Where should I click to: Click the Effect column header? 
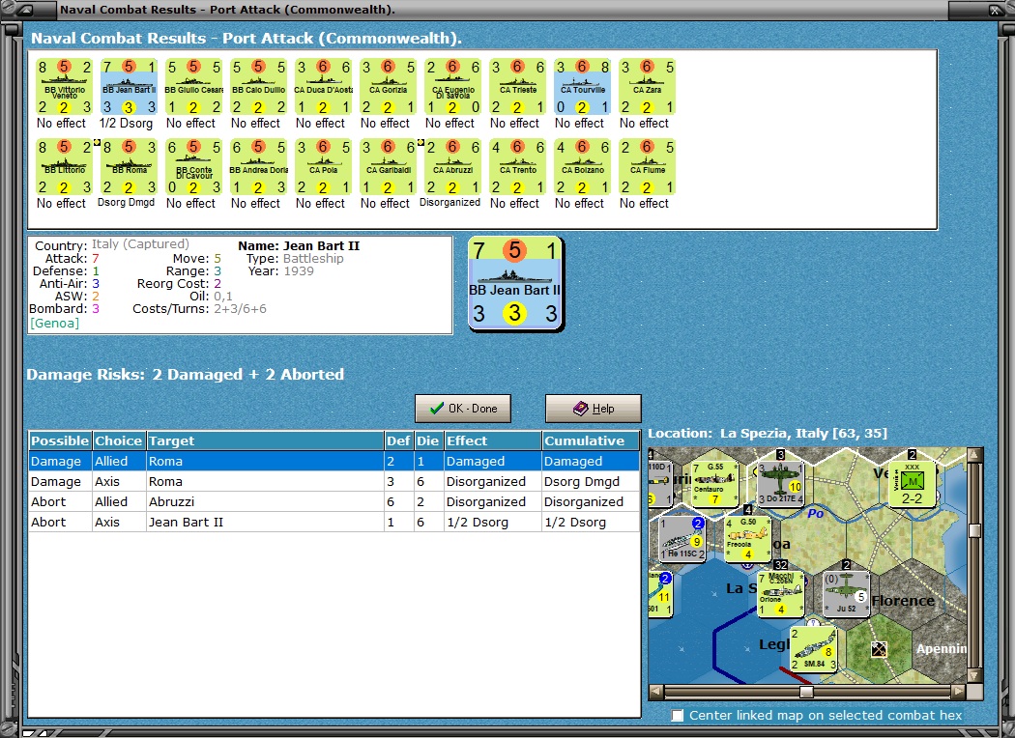[x=493, y=440]
